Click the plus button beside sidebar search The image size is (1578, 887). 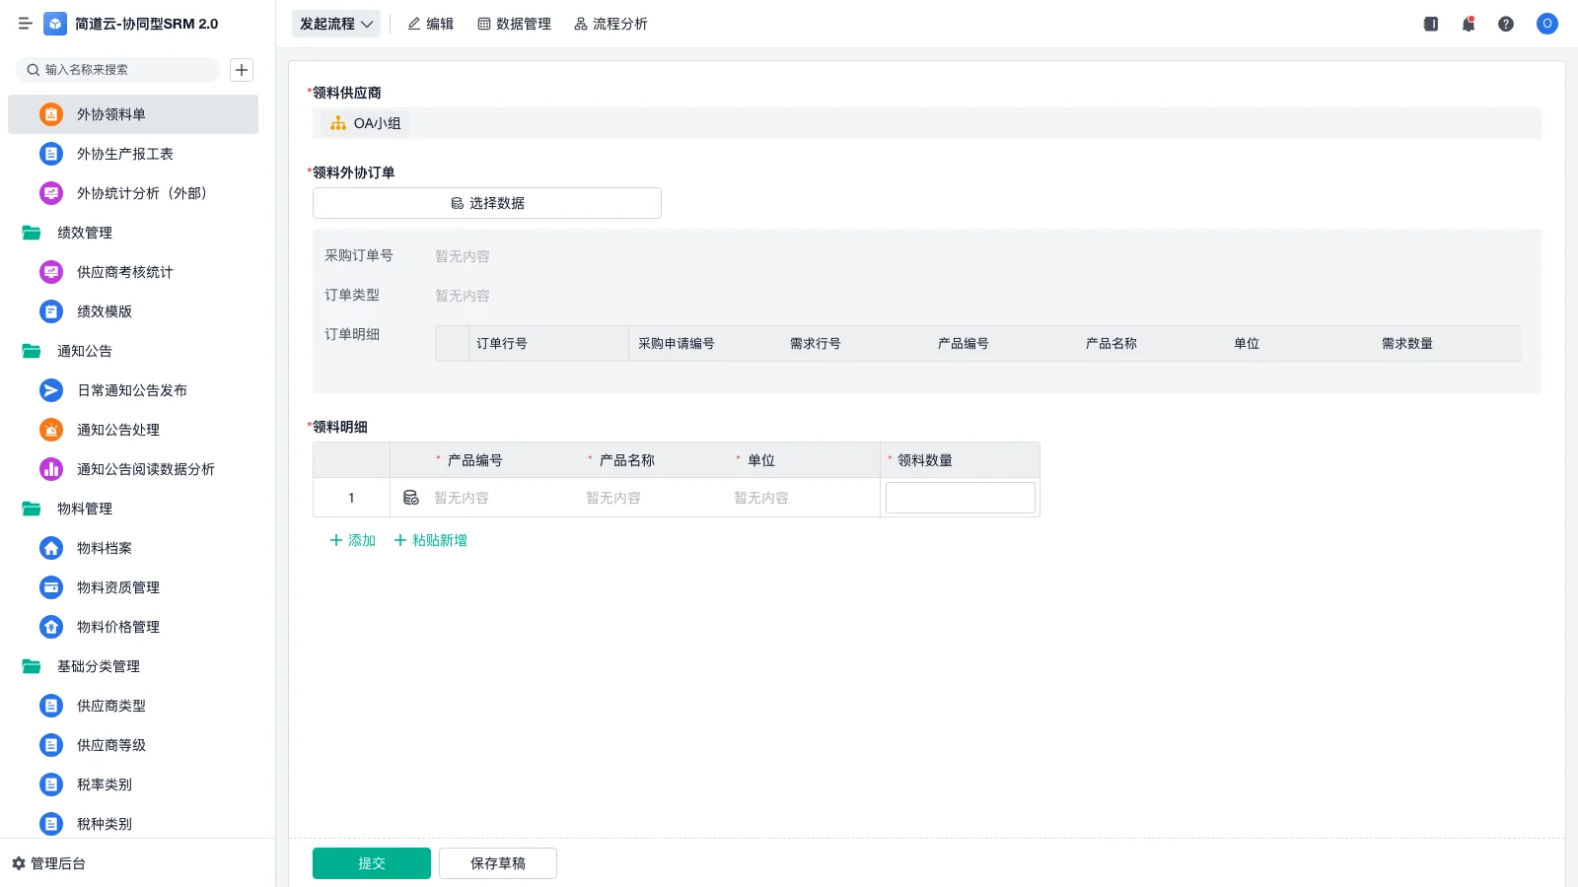(x=242, y=70)
